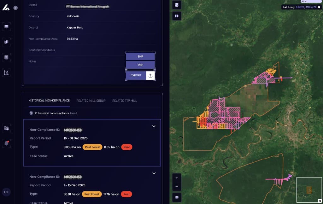Export as PDF format
Viewport: 323px width, 204px height.
point(140,65)
